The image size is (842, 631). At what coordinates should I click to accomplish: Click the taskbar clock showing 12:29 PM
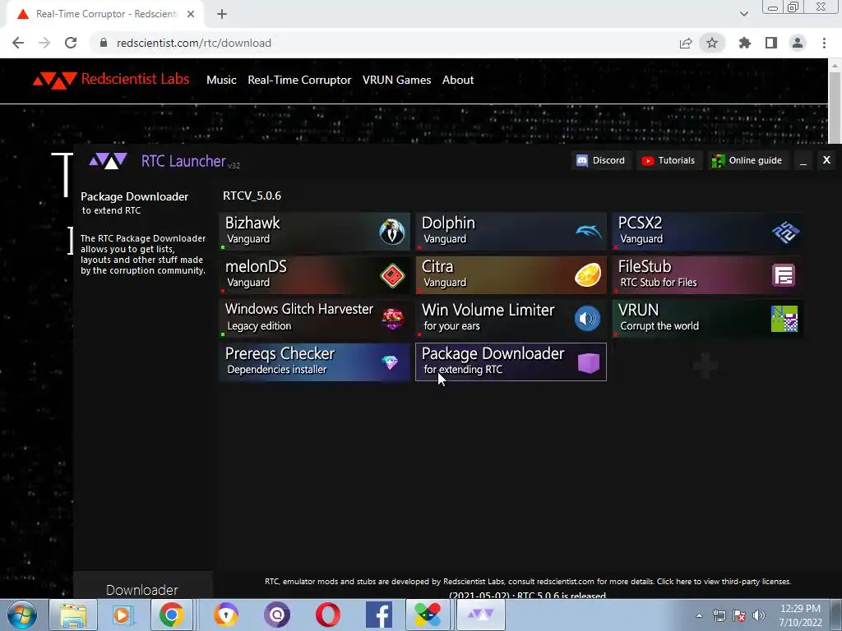pyautogui.click(x=800, y=615)
